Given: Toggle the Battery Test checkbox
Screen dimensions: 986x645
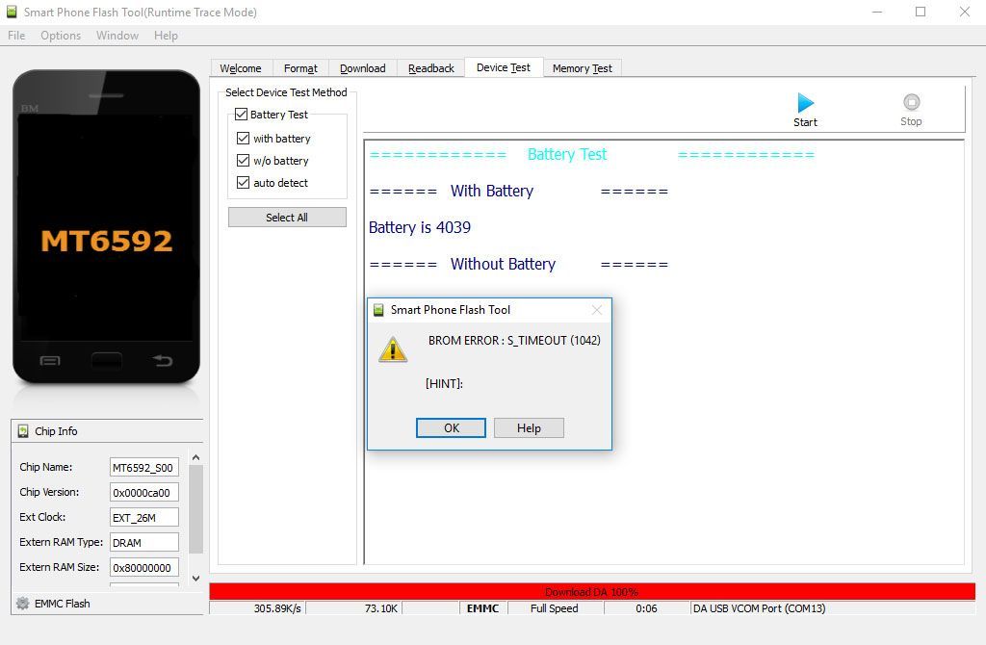Looking at the screenshot, I should coord(241,114).
